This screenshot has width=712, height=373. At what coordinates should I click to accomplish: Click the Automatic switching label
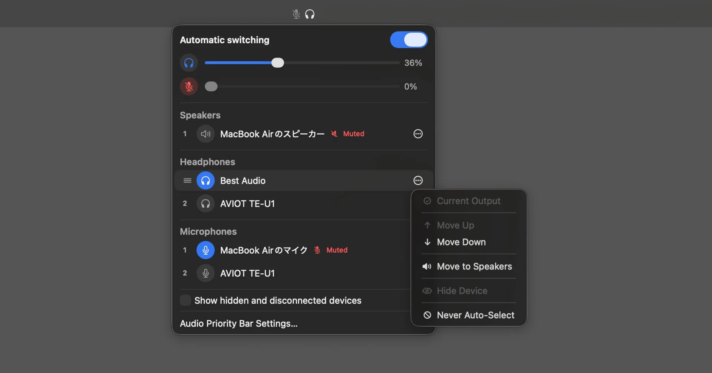(x=224, y=40)
